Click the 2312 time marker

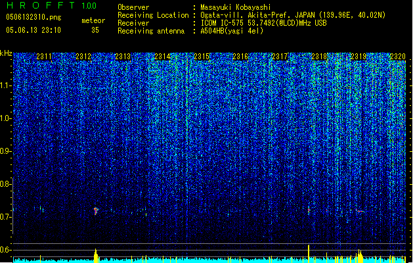pyautogui.click(x=83, y=57)
